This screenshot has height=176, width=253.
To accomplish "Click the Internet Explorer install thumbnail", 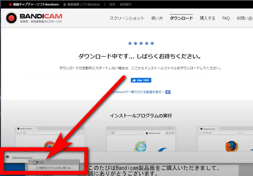I will [141, 139].
